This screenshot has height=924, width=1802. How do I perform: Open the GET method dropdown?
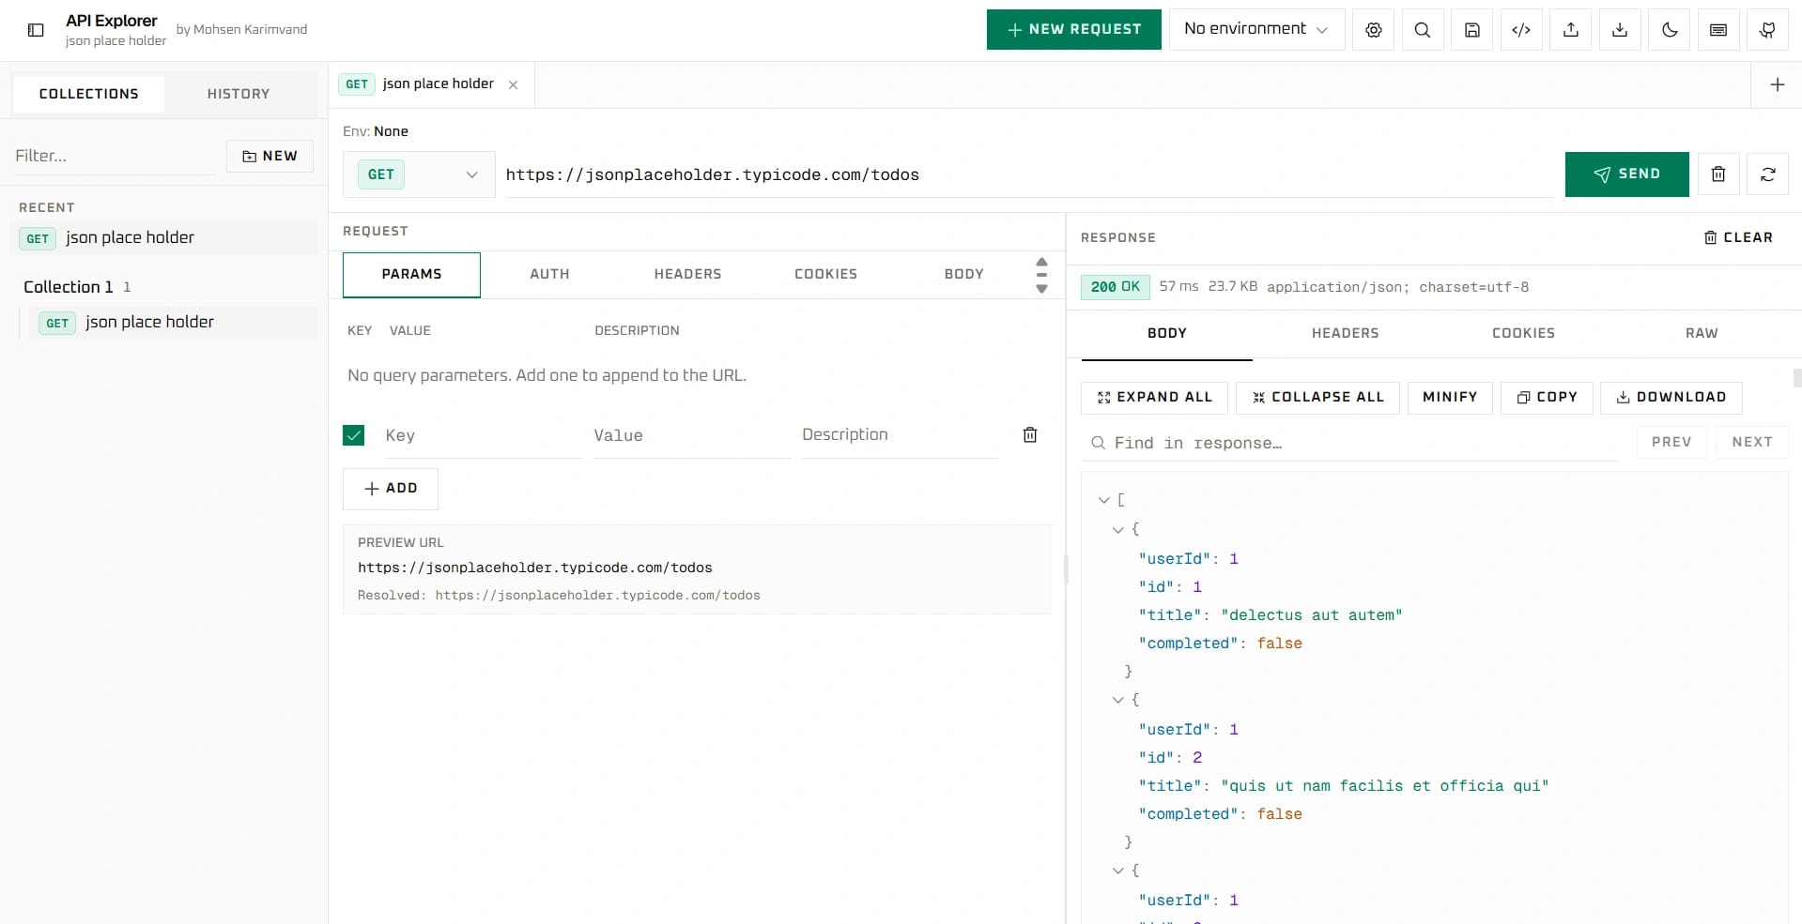[419, 174]
